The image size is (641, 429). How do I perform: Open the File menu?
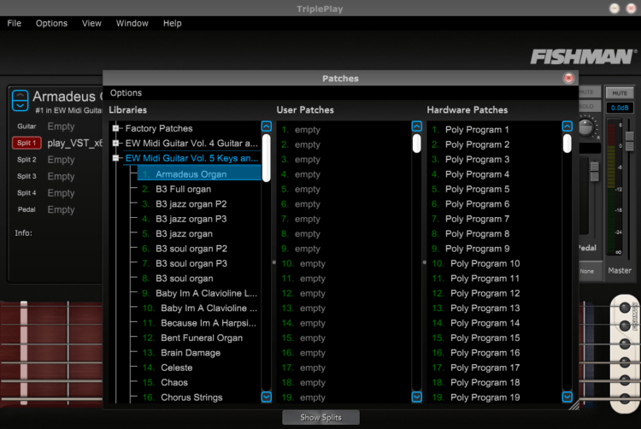14,23
